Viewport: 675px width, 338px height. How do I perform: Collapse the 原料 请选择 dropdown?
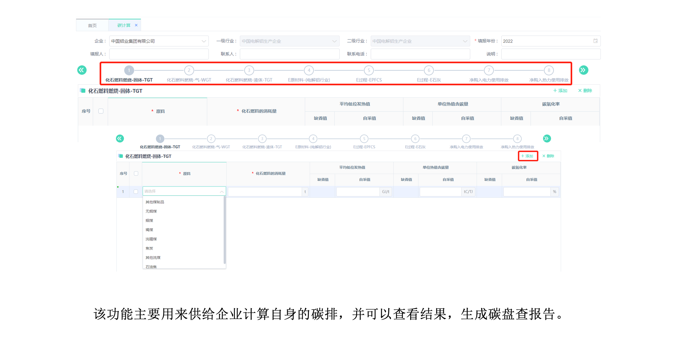(x=222, y=191)
